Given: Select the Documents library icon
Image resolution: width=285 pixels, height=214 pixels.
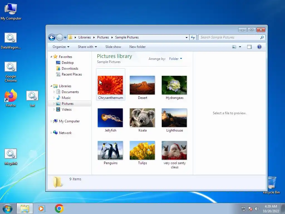Looking at the screenshot, I should coord(58,92).
